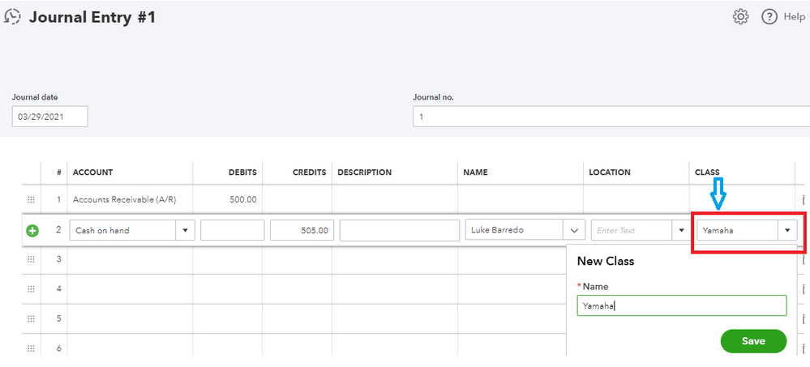Screen dimensions: 810x367
Task: Save the new Yamaha class
Action: pyautogui.click(x=753, y=341)
